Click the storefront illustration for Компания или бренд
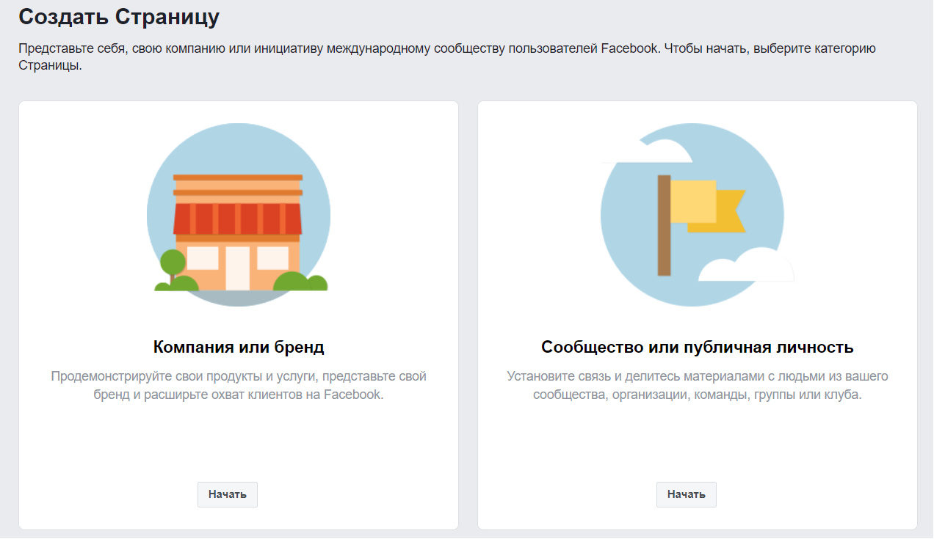This screenshot has width=934, height=539. 238,215
